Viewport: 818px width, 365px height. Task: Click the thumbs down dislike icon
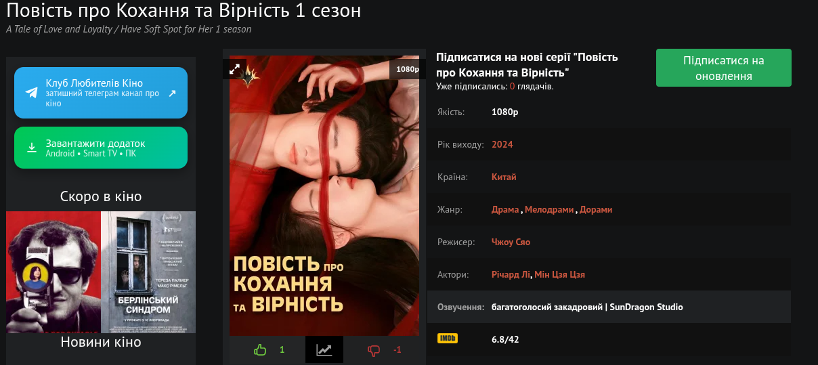coord(374,350)
